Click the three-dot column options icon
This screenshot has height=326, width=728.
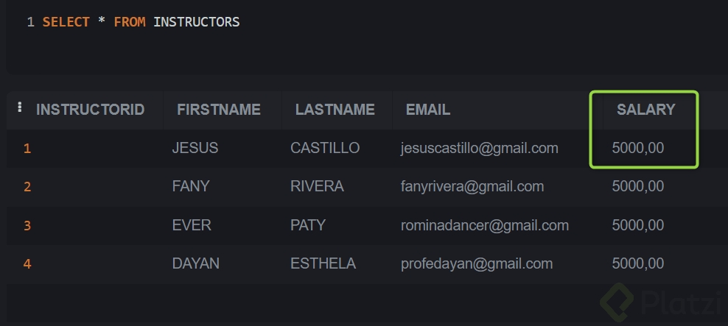pos(20,107)
